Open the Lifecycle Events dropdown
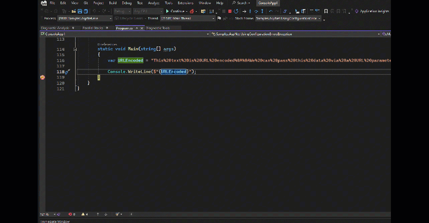 tap(131, 18)
